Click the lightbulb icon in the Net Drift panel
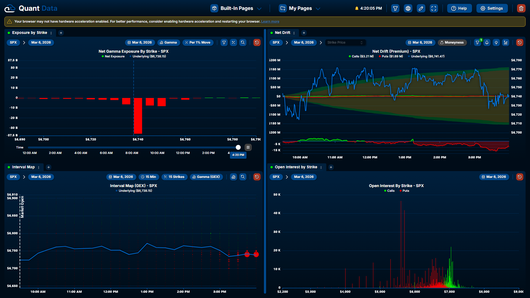 tap(496, 42)
